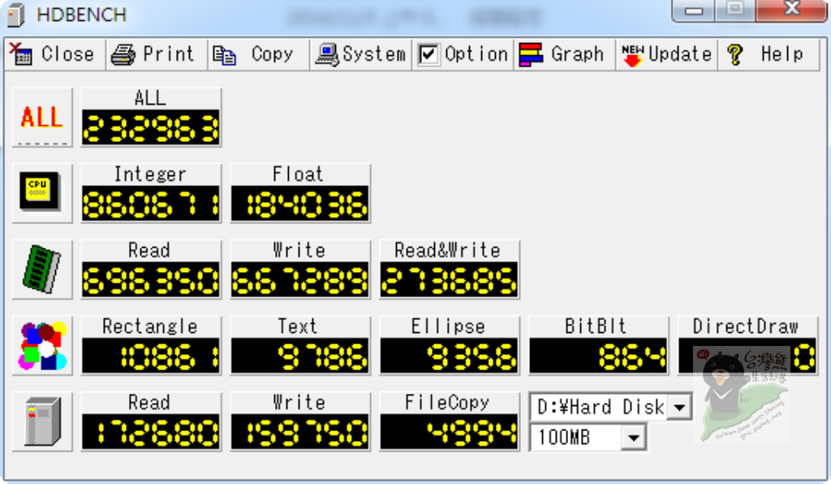Click the memory Write test button
Screen dimensions: 831x484
coord(300,269)
